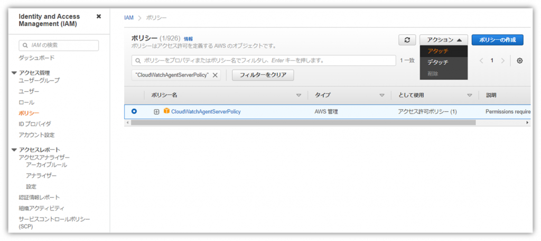Click in the IAM の検索 search field
Image resolution: width=541 pixels, height=241 pixels.
59,45
